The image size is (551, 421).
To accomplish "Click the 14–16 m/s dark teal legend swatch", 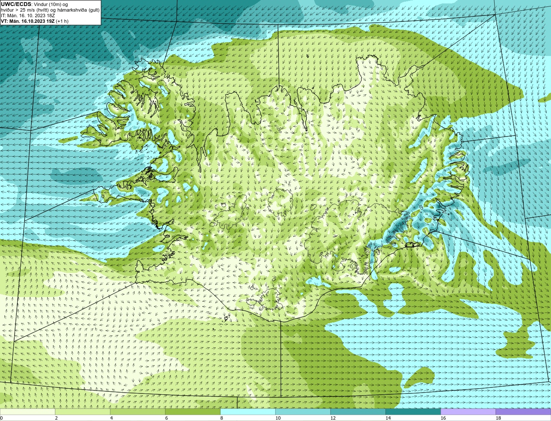I will [x=413, y=412].
